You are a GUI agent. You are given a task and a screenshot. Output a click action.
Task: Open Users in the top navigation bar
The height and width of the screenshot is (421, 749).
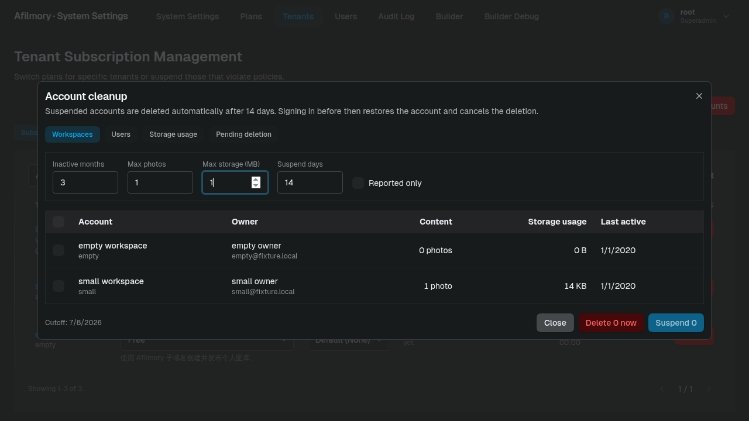pos(346,16)
